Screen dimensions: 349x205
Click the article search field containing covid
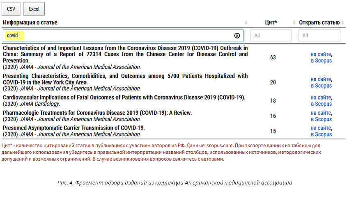[123, 36]
